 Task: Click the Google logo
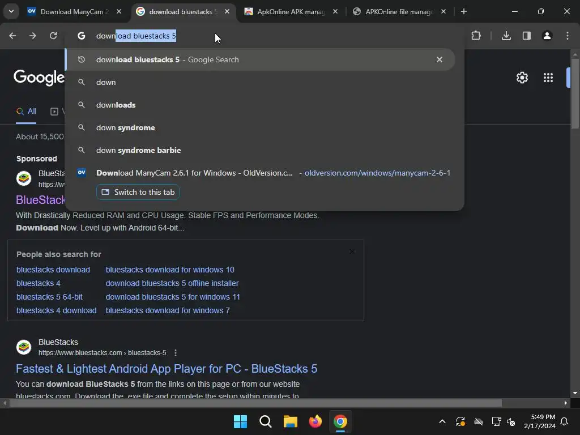(39, 77)
